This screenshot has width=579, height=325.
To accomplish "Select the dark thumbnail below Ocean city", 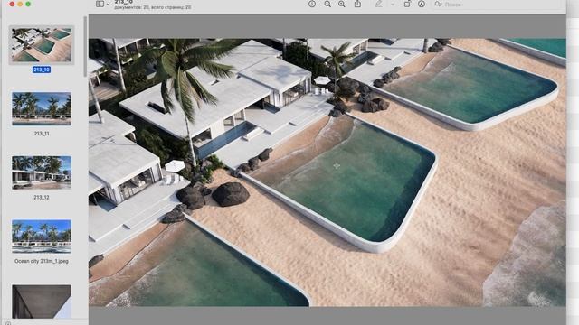I will (42, 302).
